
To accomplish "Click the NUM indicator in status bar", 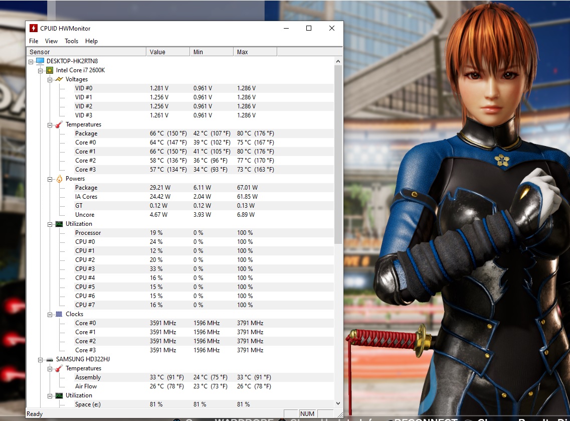I will 307,413.
